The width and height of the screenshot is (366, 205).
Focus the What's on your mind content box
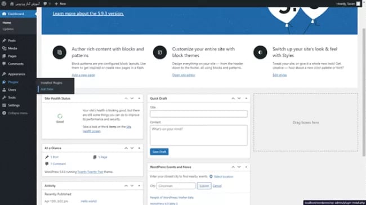(x=199, y=135)
